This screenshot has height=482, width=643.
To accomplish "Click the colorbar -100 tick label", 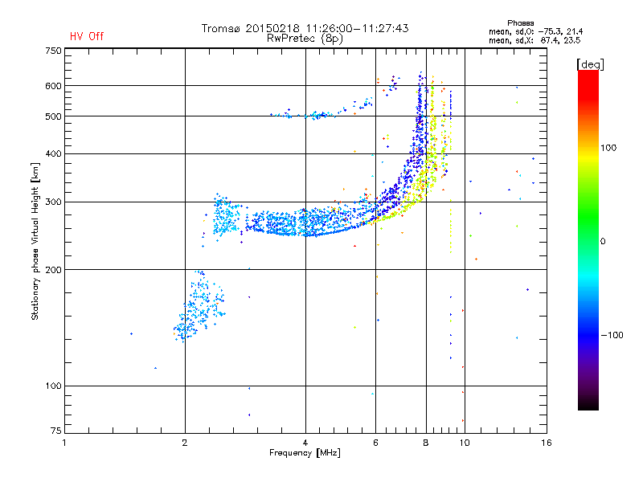I will point(612,335).
